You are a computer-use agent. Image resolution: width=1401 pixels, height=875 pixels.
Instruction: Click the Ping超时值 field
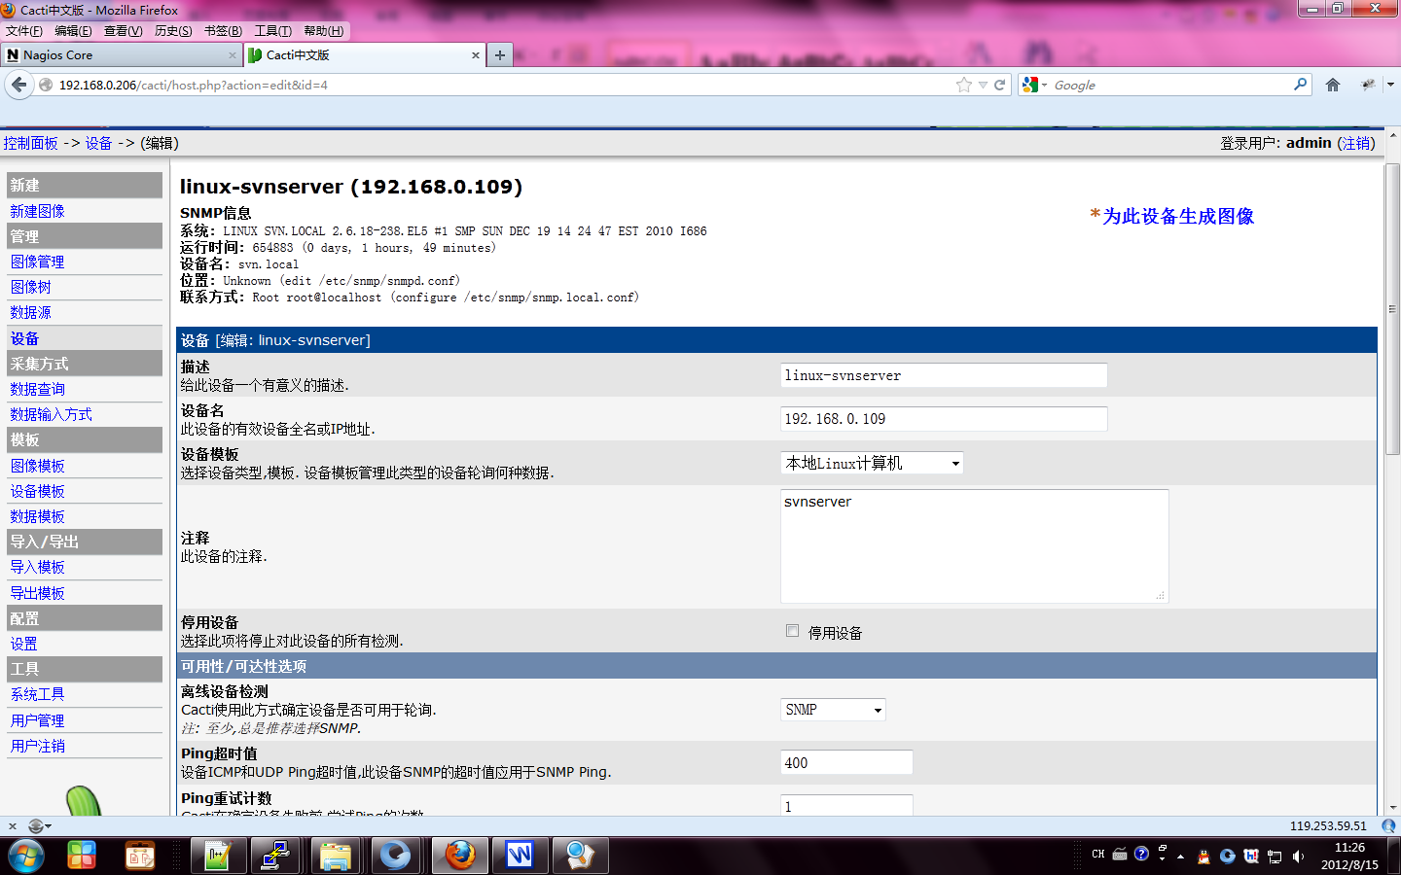(846, 763)
